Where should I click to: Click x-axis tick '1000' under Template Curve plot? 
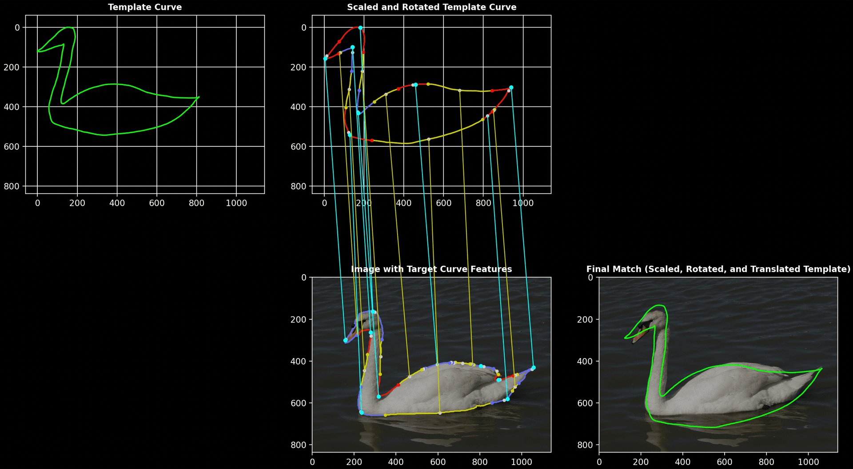[x=236, y=203]
